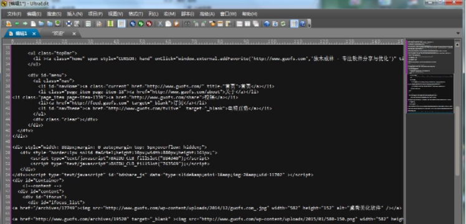Create a new file with the blank page icon
This screenshot has width=466, height=224.
[x=33, y=24]
